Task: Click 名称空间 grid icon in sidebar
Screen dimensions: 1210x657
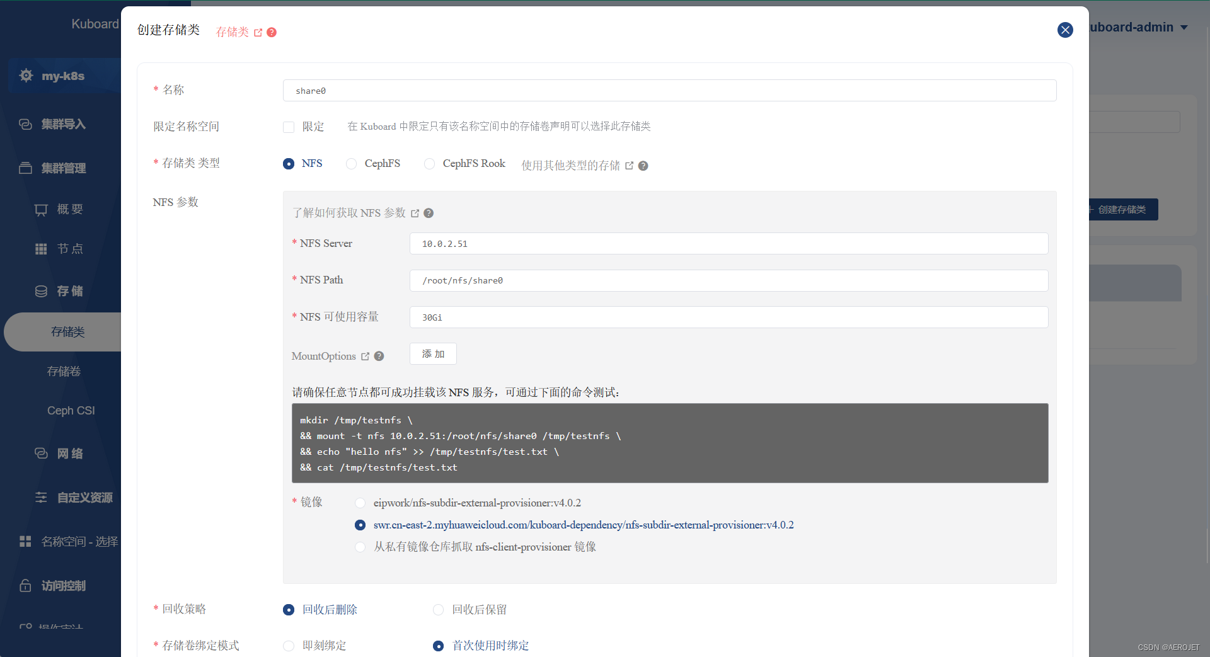Action: (x=25, y=542)
